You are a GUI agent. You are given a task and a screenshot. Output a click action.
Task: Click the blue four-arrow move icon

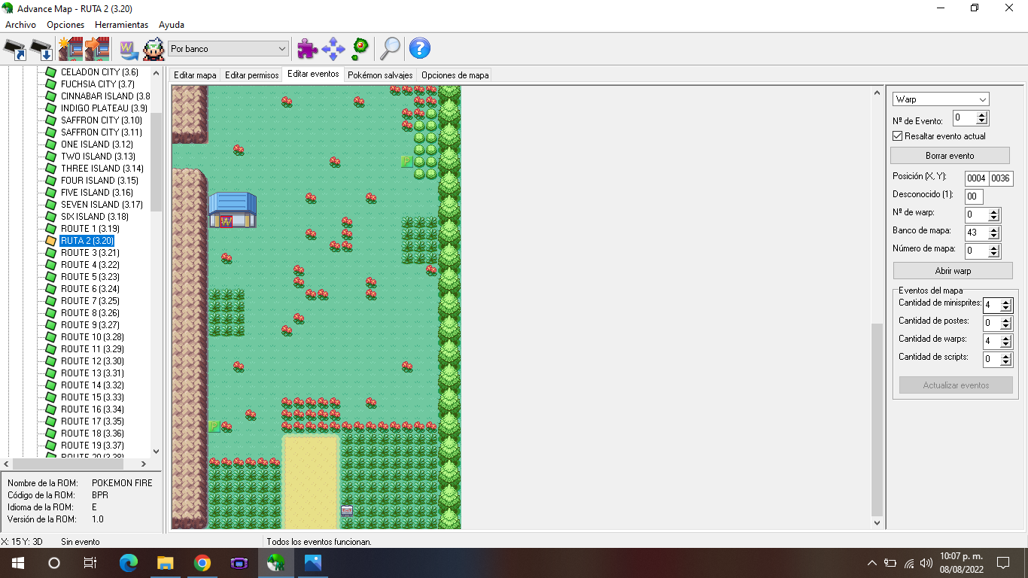333,49
